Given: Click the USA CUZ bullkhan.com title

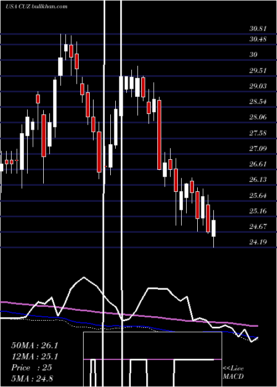Looking at the screenshot, I should click(37, 6).
